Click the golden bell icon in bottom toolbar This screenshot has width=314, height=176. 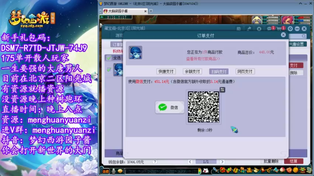(269, 170)
